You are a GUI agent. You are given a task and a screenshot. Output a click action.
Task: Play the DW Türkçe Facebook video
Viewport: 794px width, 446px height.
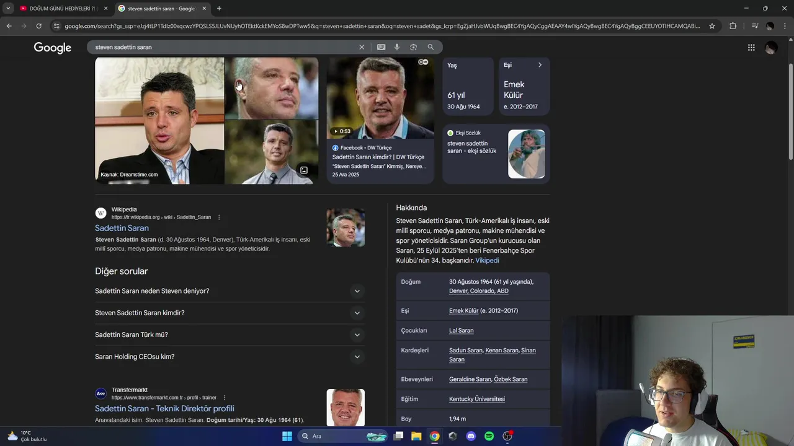tap(380, 98)
